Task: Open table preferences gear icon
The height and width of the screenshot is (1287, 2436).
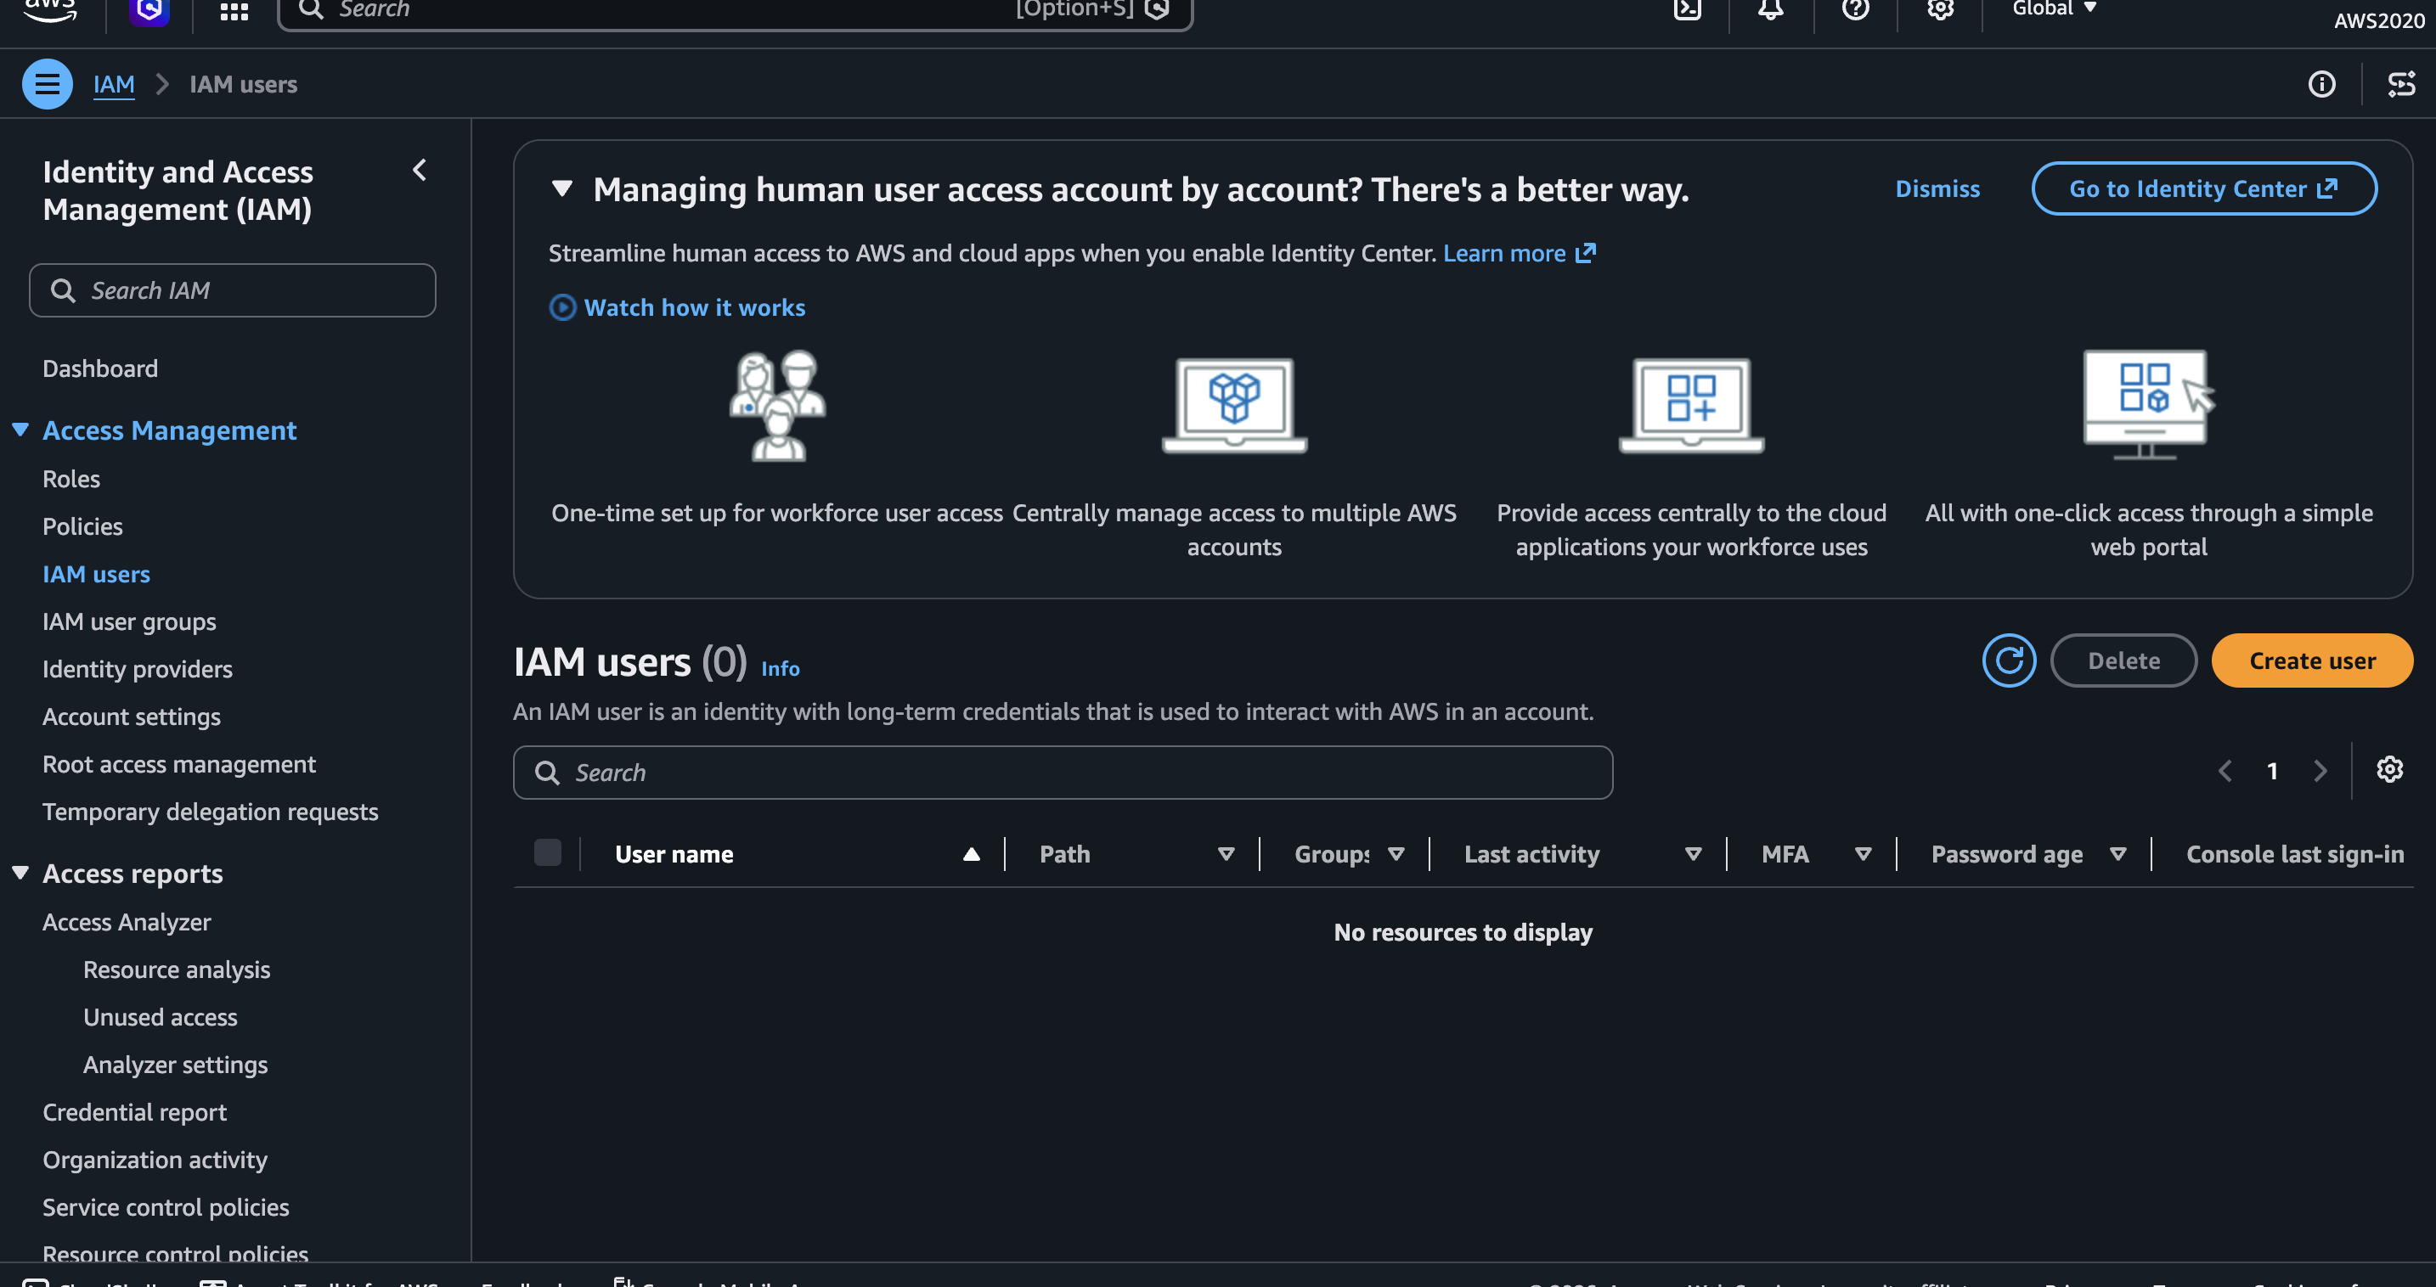Action: [2389, 769]
